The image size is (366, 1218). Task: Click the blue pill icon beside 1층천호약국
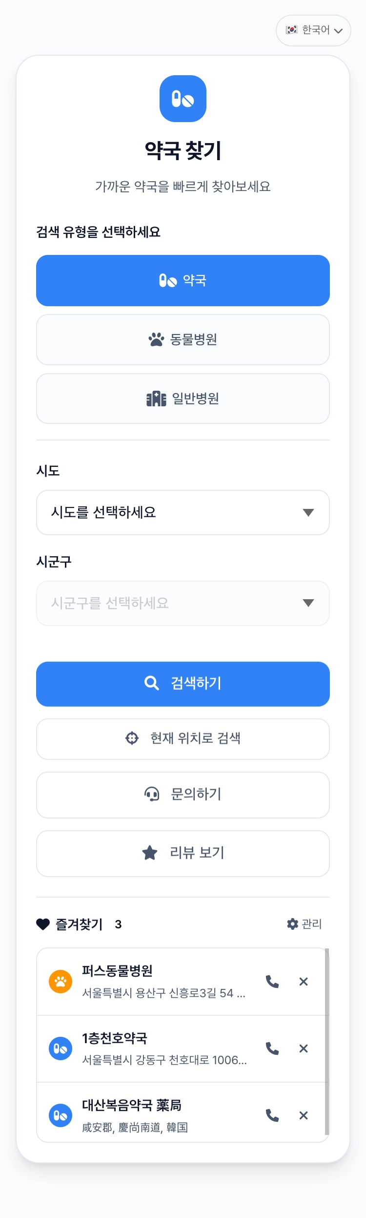coord(61,1048)
